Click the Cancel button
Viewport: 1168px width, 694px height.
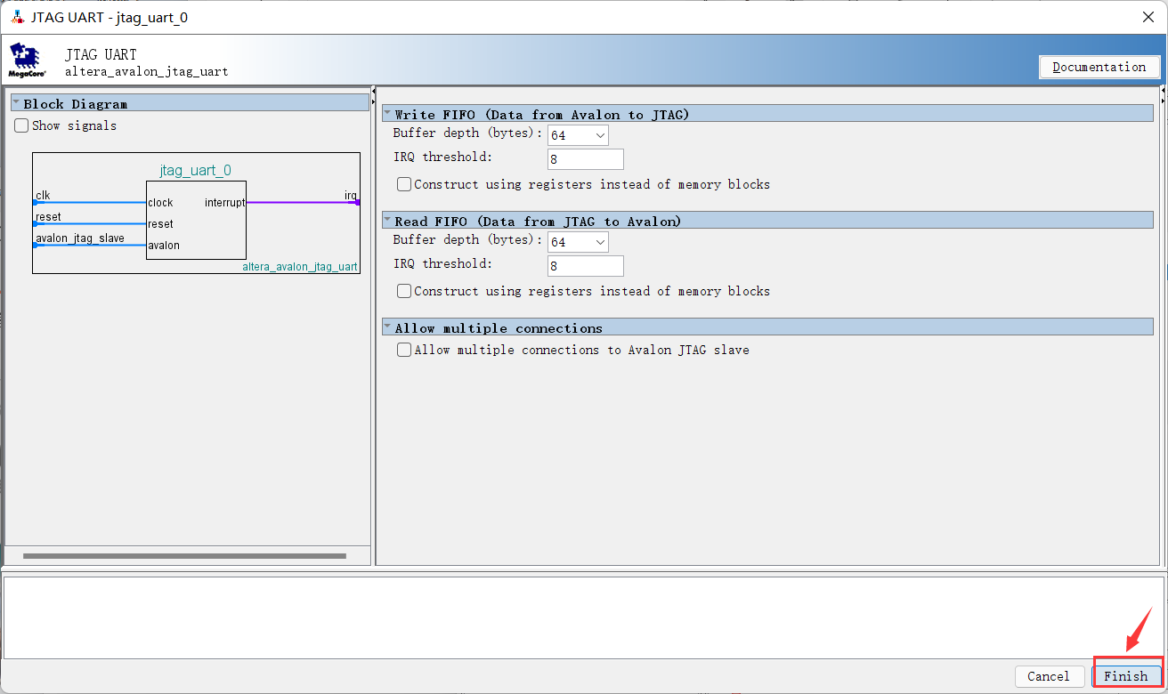tap(1048, 676)
